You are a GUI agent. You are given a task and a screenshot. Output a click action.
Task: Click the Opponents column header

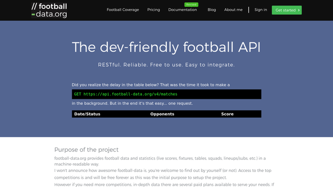(162, 114)
